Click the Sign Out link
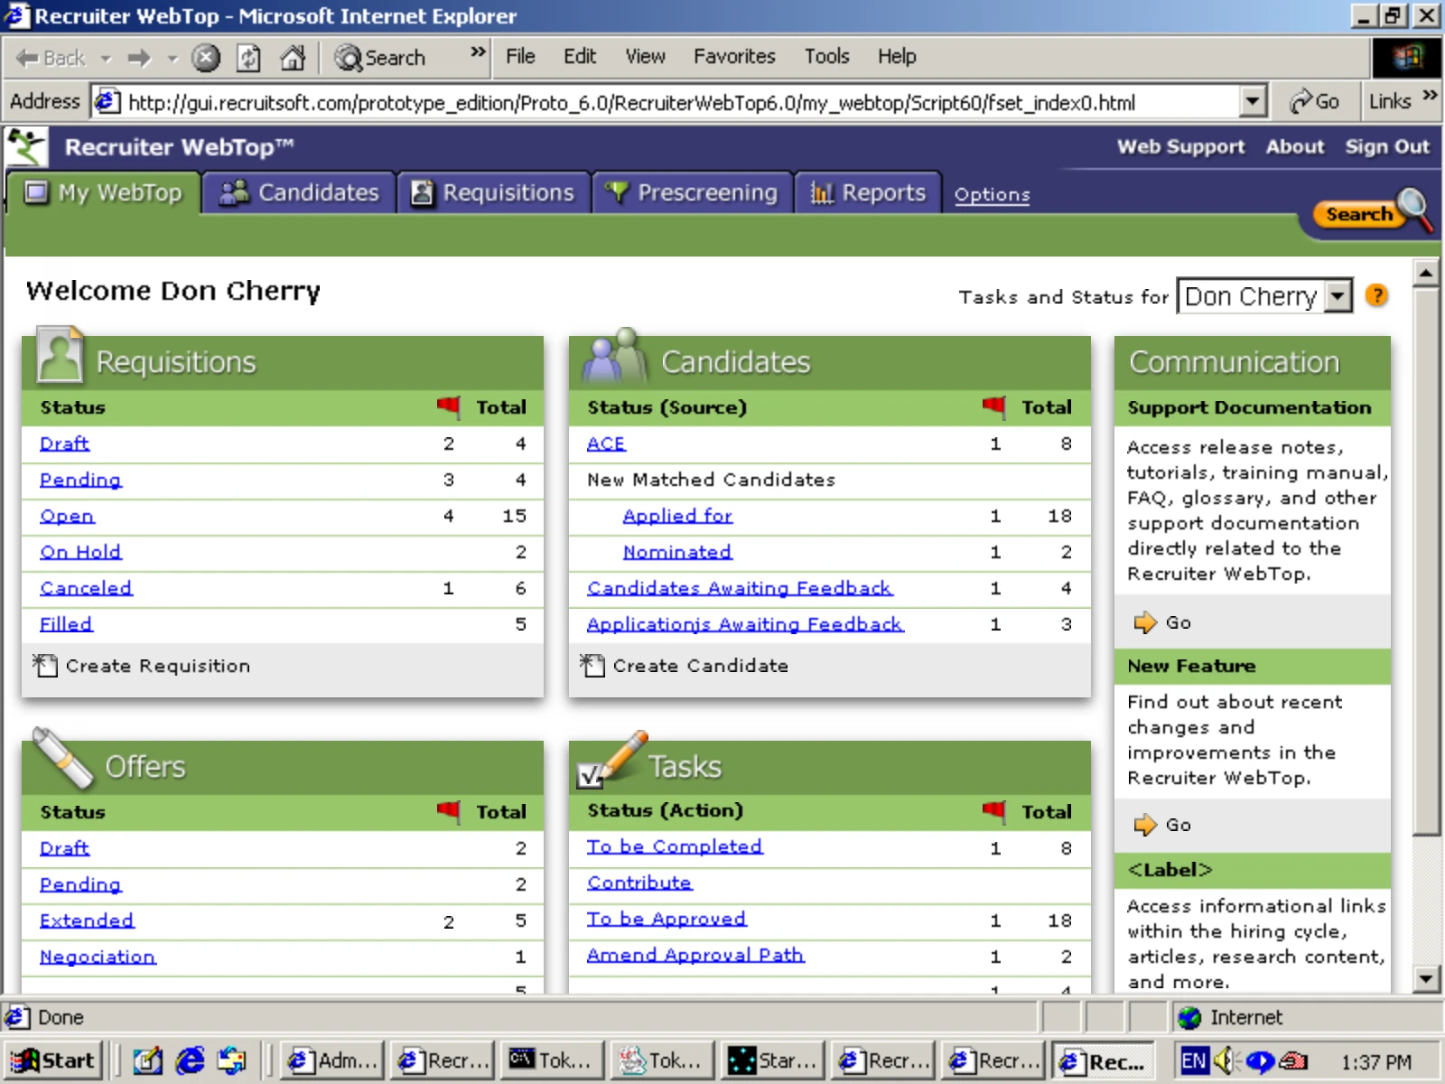 (1387, 146)
